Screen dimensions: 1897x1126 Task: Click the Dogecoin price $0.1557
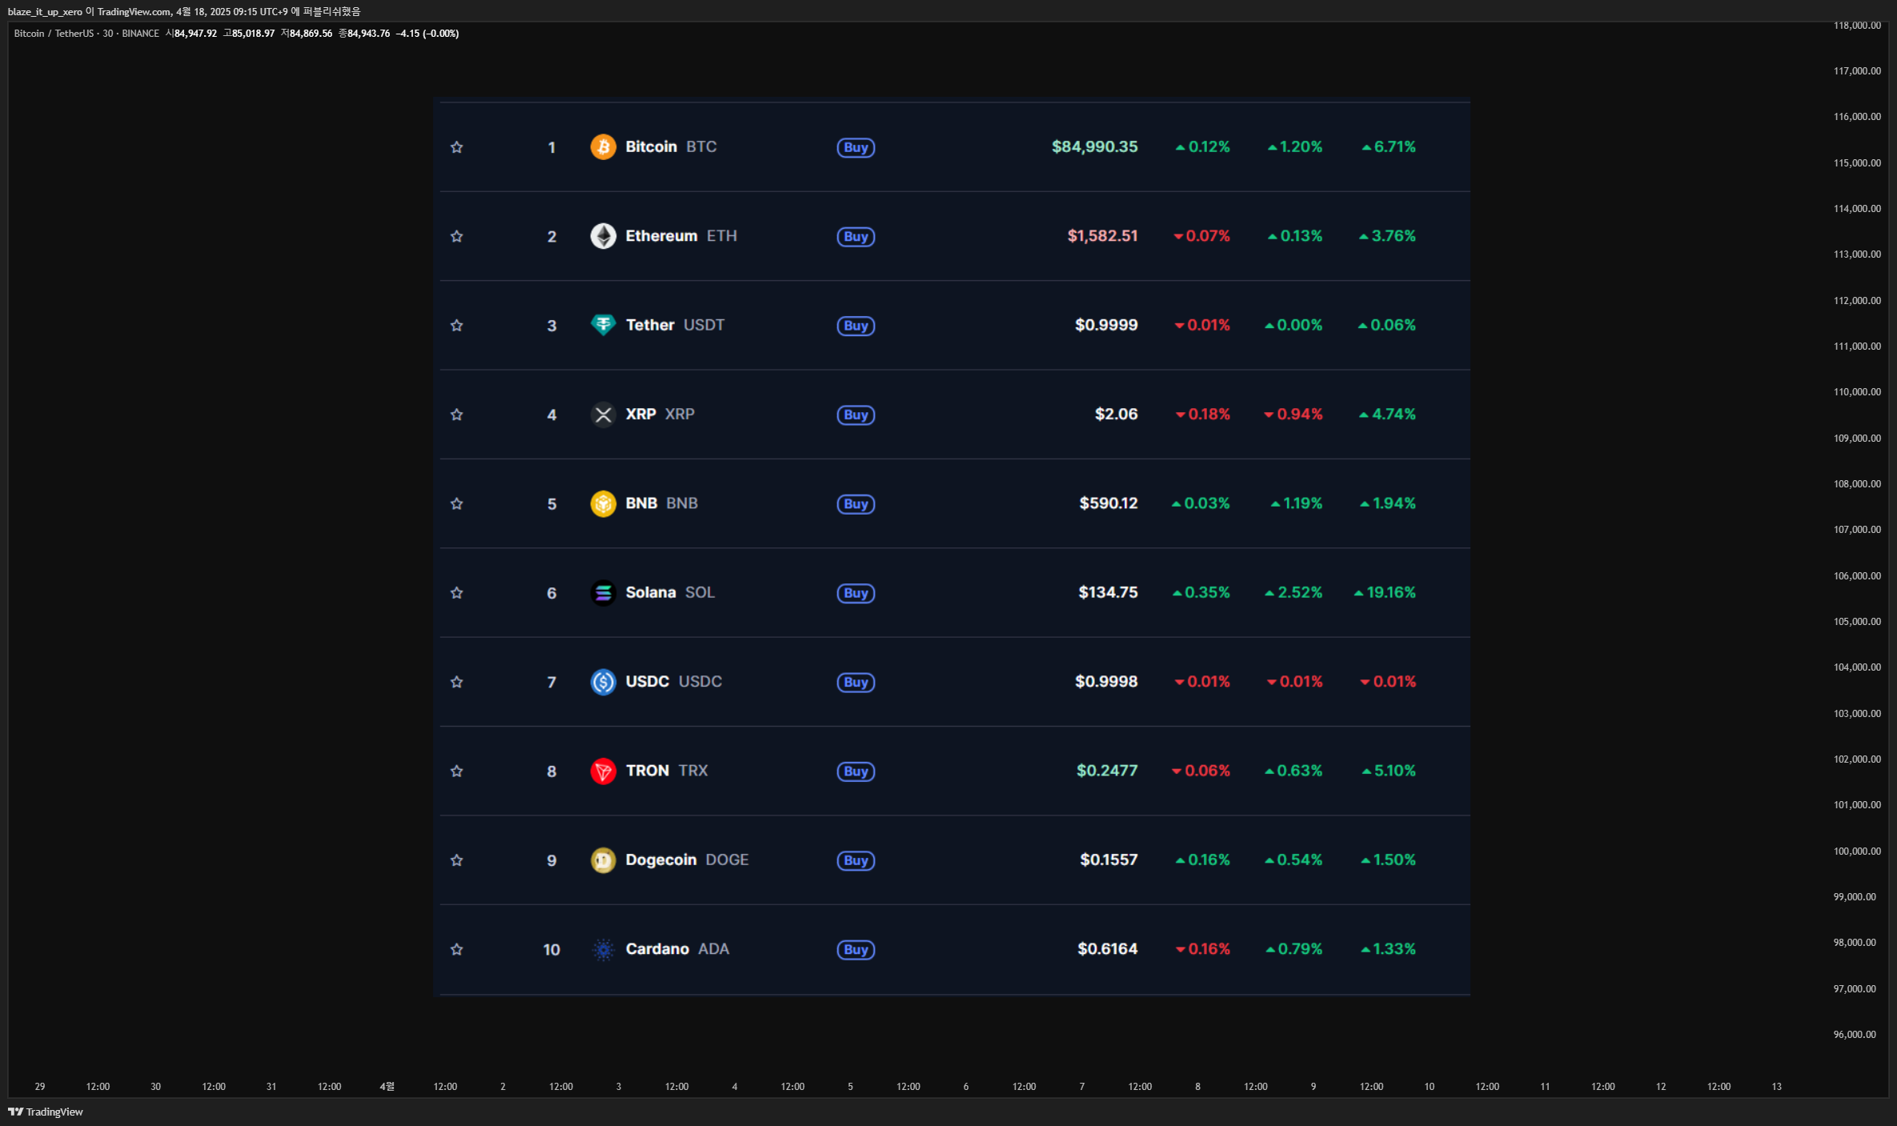1109,860
